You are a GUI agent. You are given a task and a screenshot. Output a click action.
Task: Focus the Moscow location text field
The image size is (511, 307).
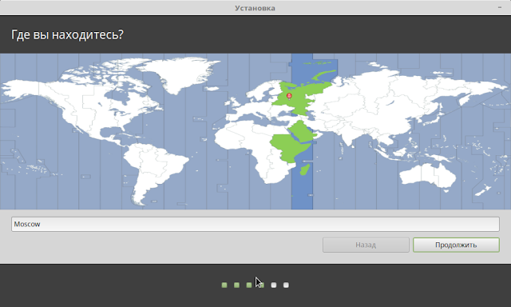click(255, 224)
